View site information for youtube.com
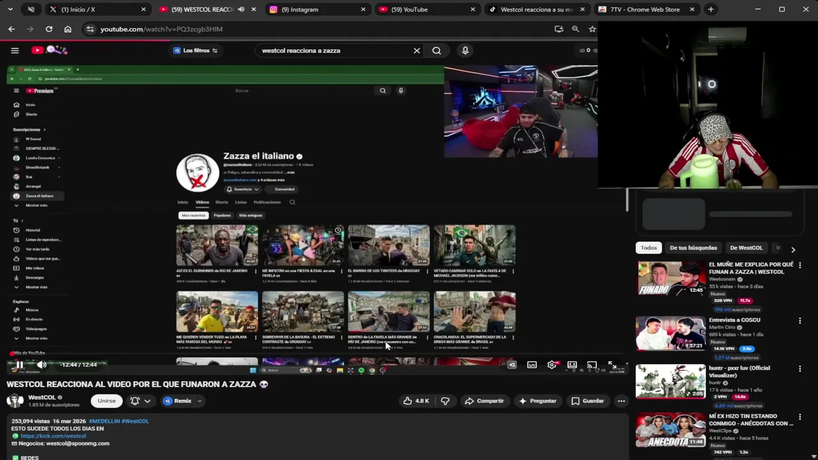Screen dimensions: 818x460 [x=90, y=29]
